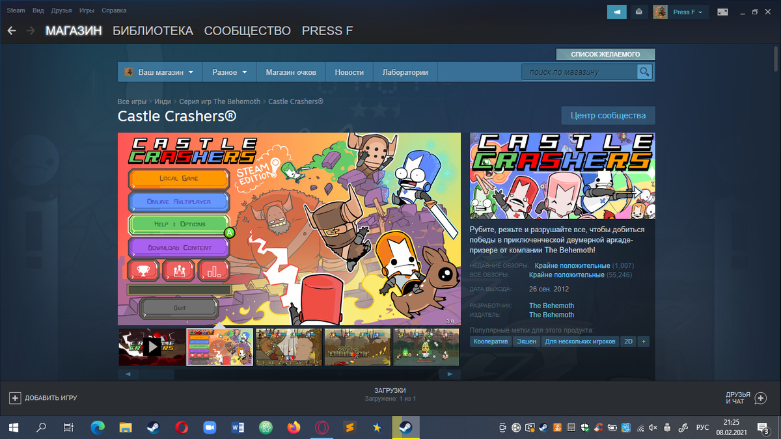The width and height of the screenshot is (781, 439).
Task: Select the highlighted main menu screenshot thumbnail
Action: click(x=220, y=347)
